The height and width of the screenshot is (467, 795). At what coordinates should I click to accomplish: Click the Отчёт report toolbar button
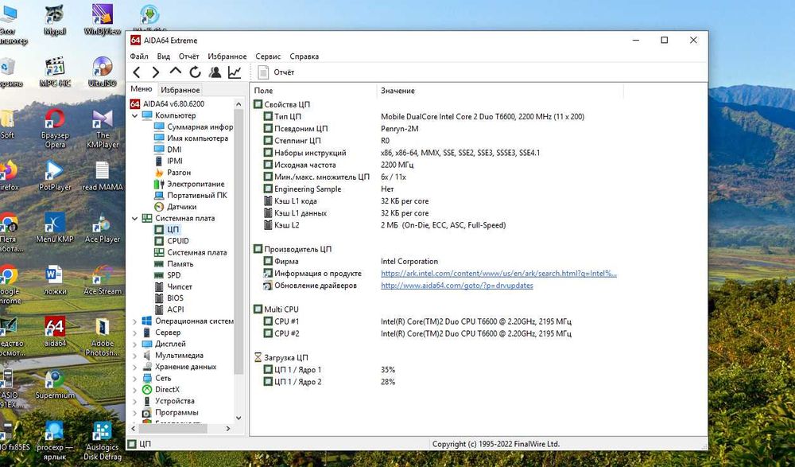(x=277, y=72)
